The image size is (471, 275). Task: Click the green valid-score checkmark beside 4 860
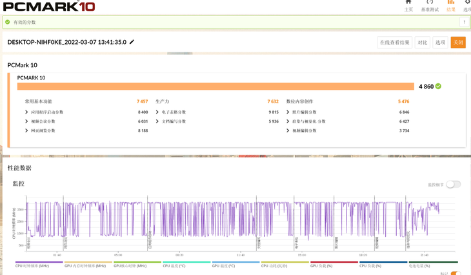[x=439, y=87]
